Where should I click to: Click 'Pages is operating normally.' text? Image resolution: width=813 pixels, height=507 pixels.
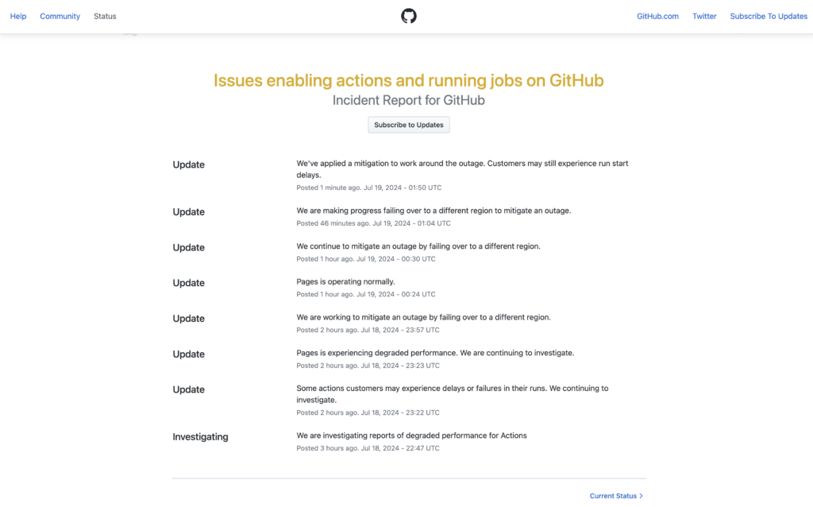[x=346, y=281]
